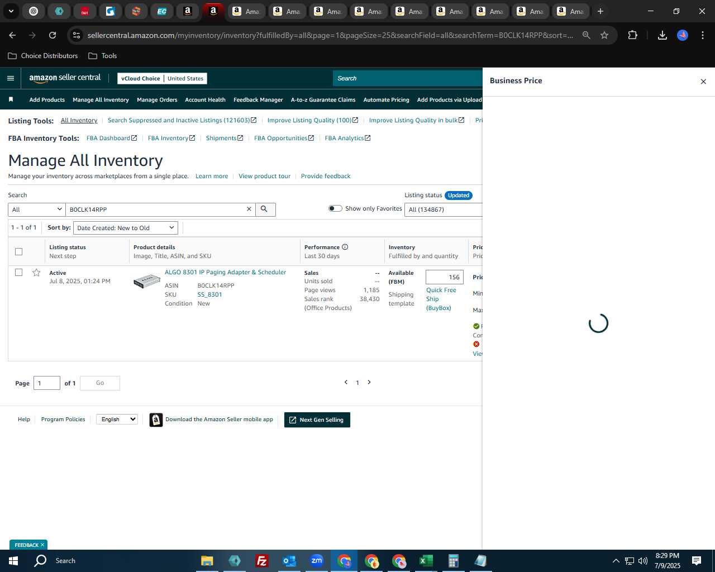The width and height of the screenshot is (715, 572).
Task: Open the FBA Dashboard link
Action: click(x=111, y=138)
